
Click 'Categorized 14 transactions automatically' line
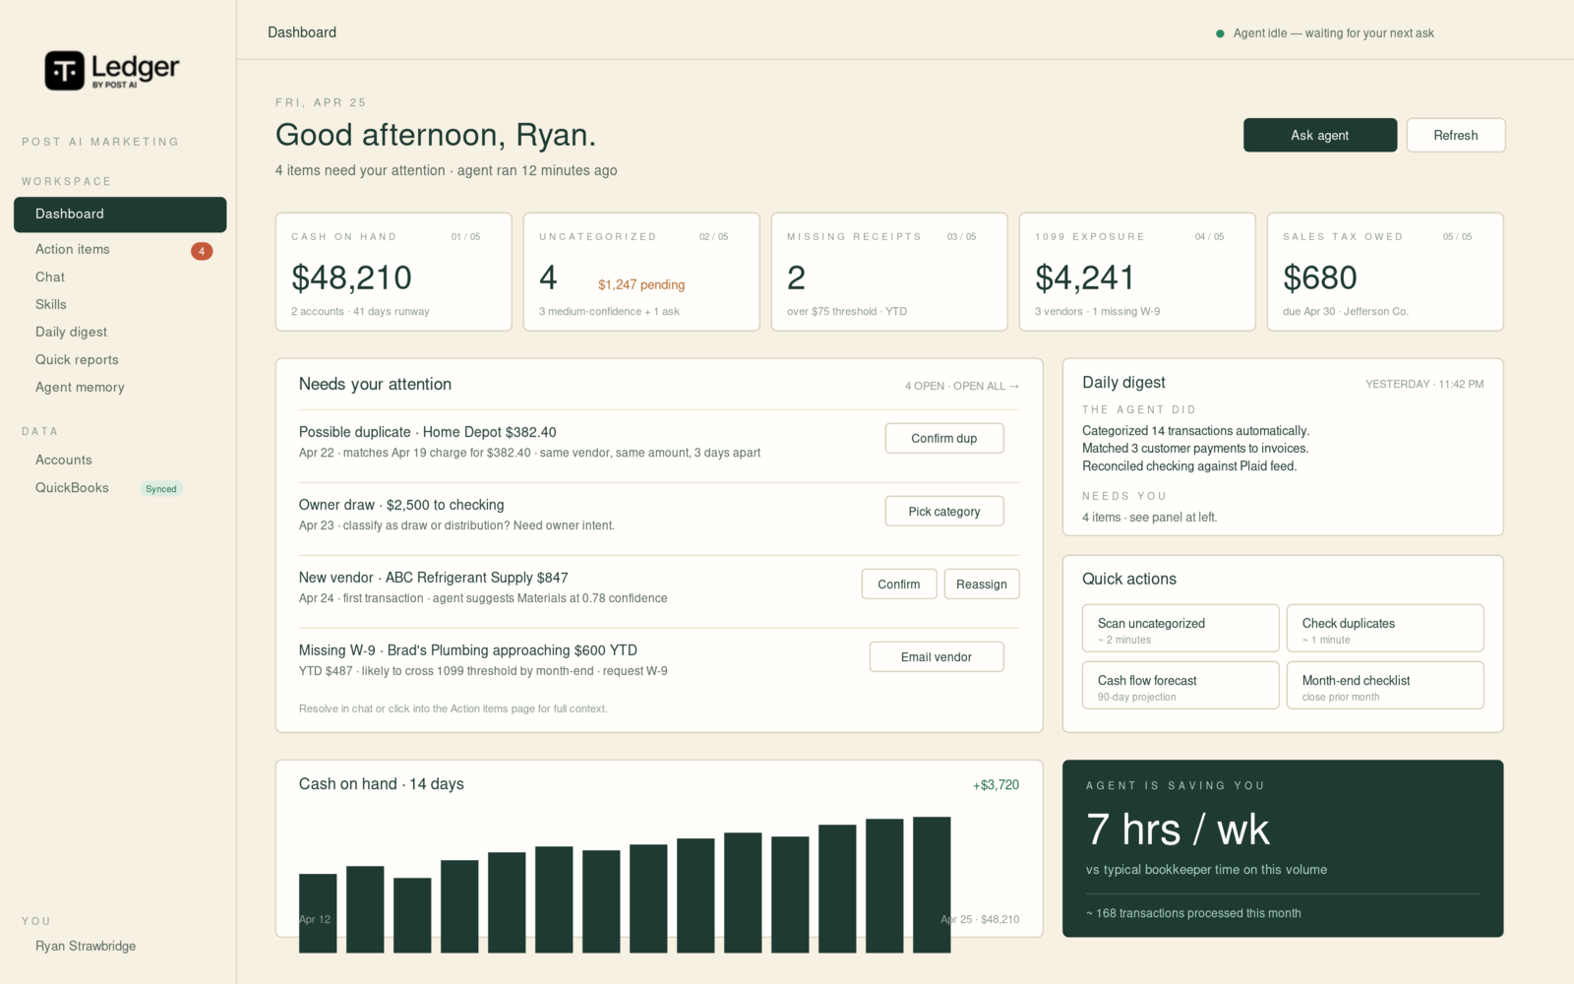(x=1195, y=431)
